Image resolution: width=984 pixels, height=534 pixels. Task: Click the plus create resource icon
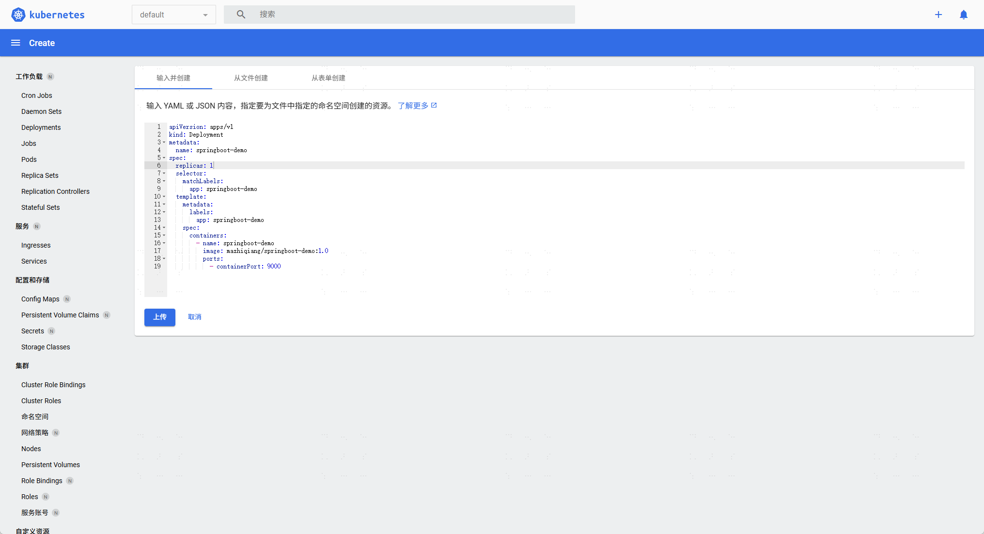click(x=938, y=15)
